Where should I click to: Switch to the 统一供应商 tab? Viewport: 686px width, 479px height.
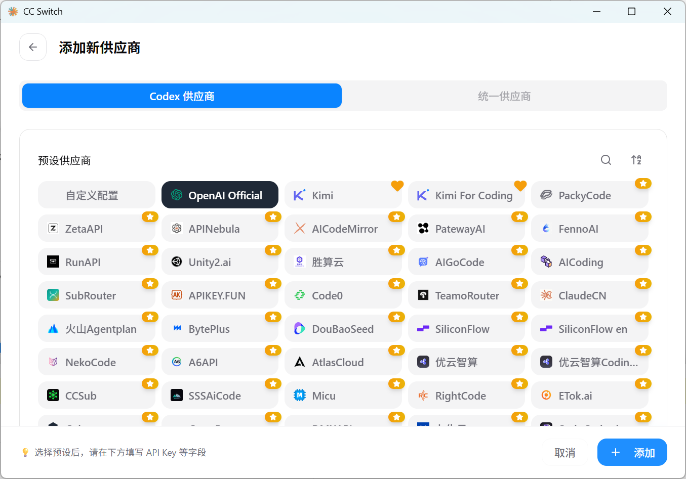click(504, 96)
